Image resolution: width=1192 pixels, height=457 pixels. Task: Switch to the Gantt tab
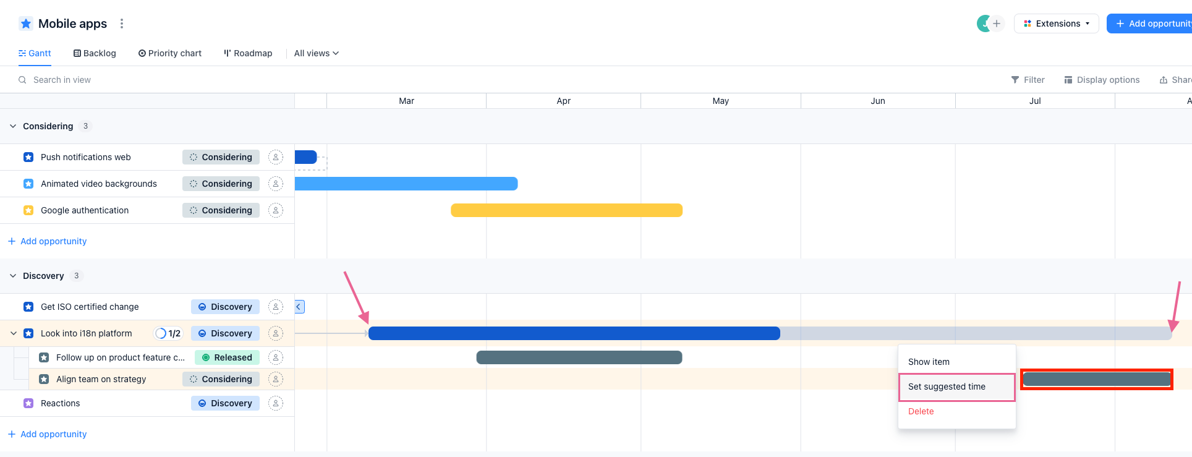pos(35,53)
